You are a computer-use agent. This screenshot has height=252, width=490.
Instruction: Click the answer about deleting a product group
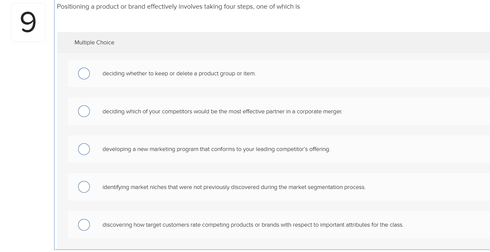coord(179,73)
